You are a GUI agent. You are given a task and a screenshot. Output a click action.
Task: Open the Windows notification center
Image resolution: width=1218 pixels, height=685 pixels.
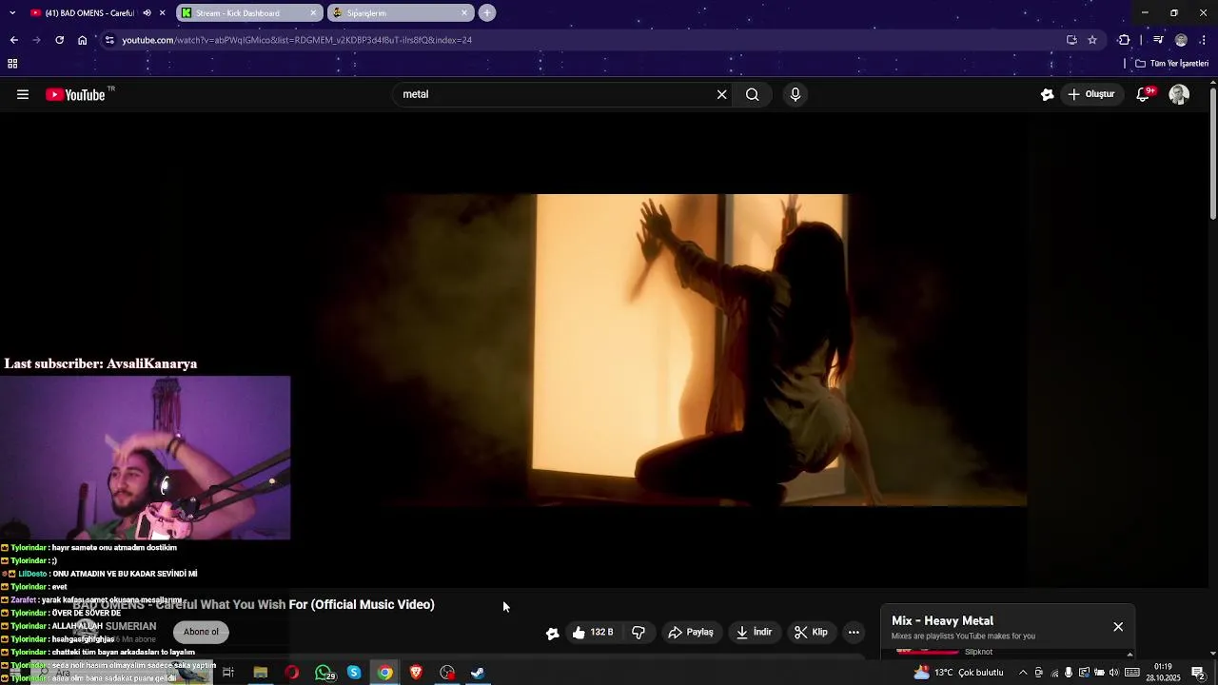coord(1198,673)
